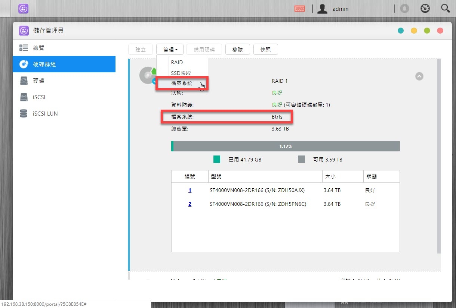Click 可用 3.59 TB text
Image resolution: width=456 pixels, height=308 pixels.
coord(328,160)
